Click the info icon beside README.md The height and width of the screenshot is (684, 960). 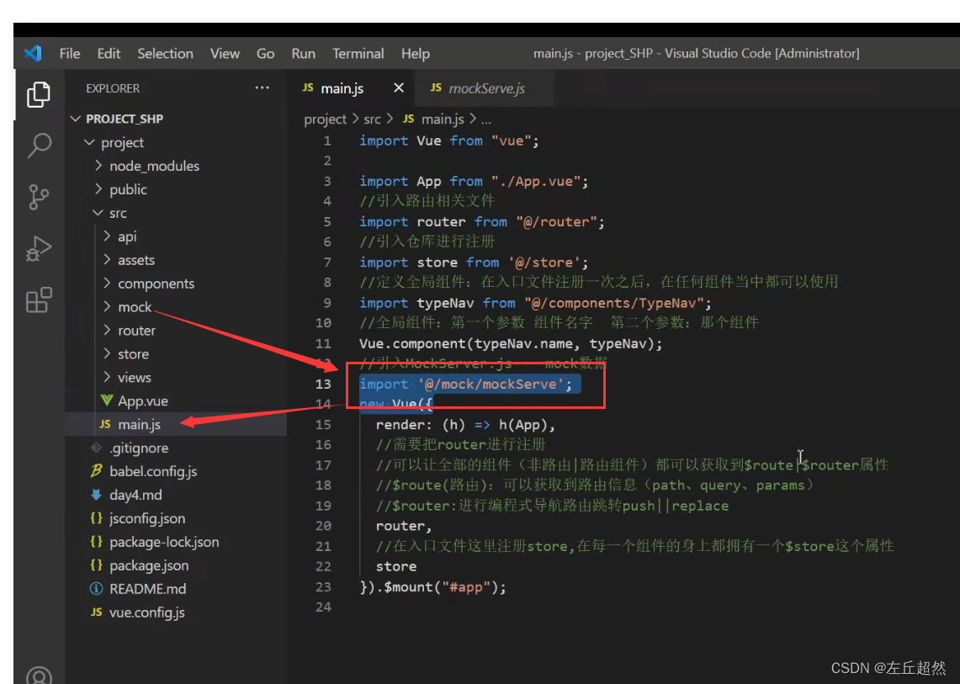(x=96, y=588)
